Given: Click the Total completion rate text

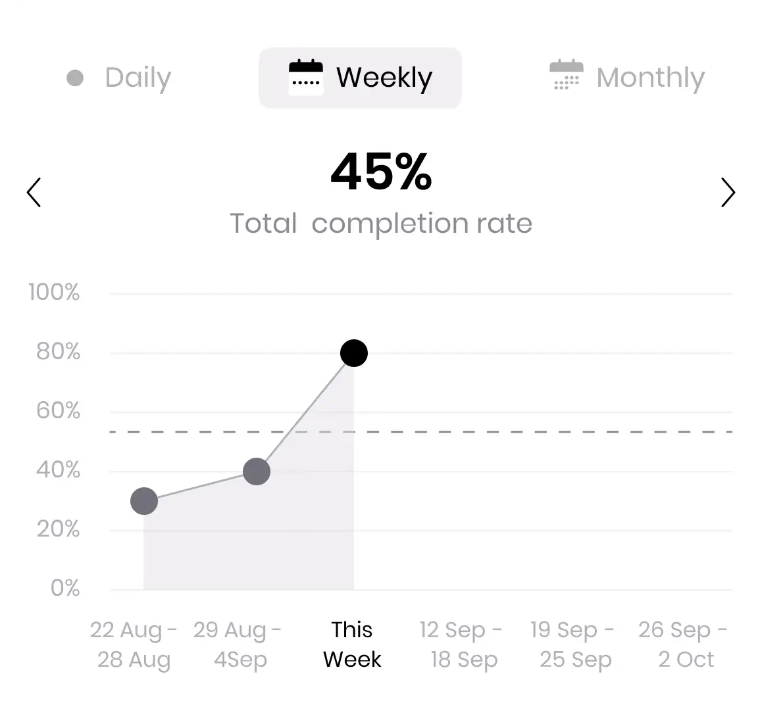Looking at the screenshot, I should click(380, 224).
